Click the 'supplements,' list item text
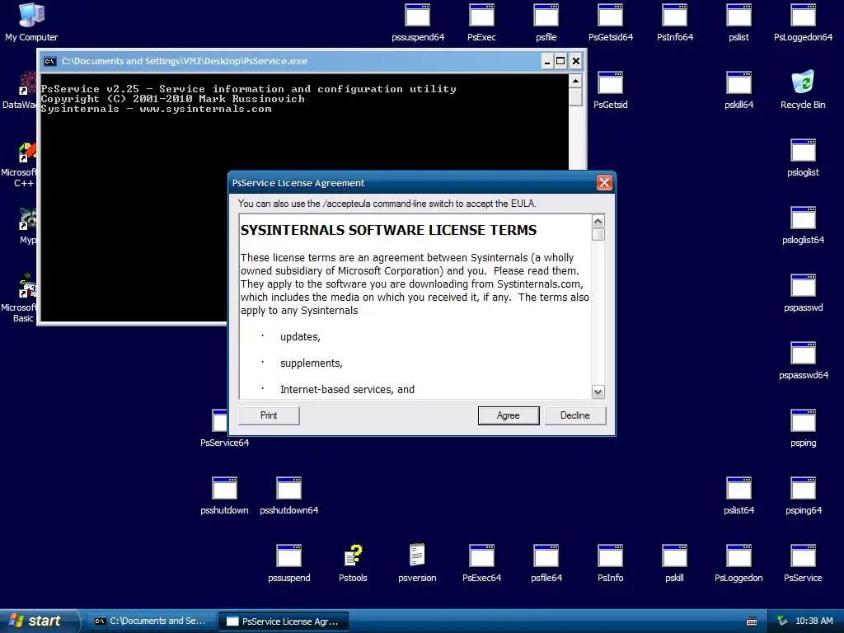This screenshot has width=844, height=633. pyautogui.click(x=311, y=363)
